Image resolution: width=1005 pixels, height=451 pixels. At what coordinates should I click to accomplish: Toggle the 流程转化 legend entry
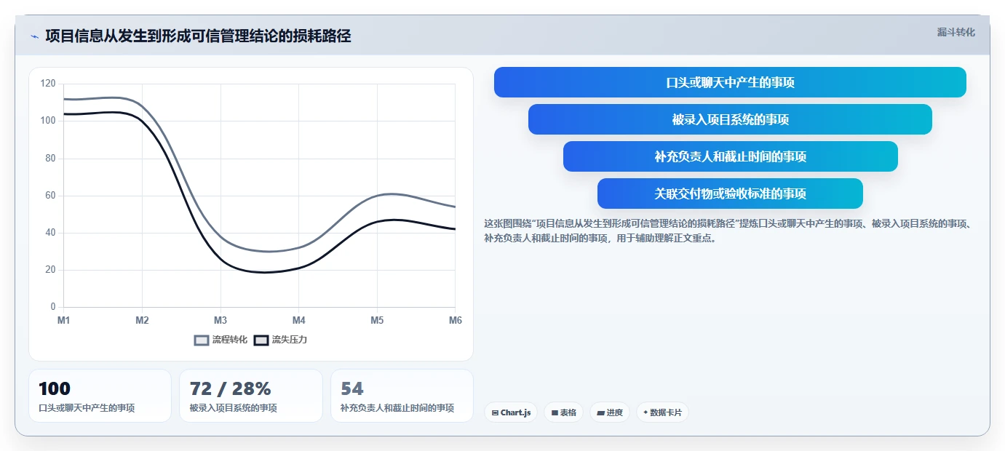point(221,340)
